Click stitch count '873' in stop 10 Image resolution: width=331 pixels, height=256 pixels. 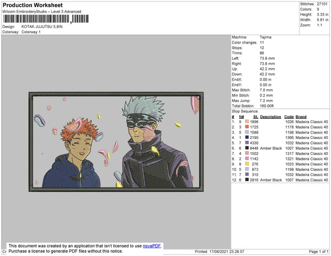(255, 169)
